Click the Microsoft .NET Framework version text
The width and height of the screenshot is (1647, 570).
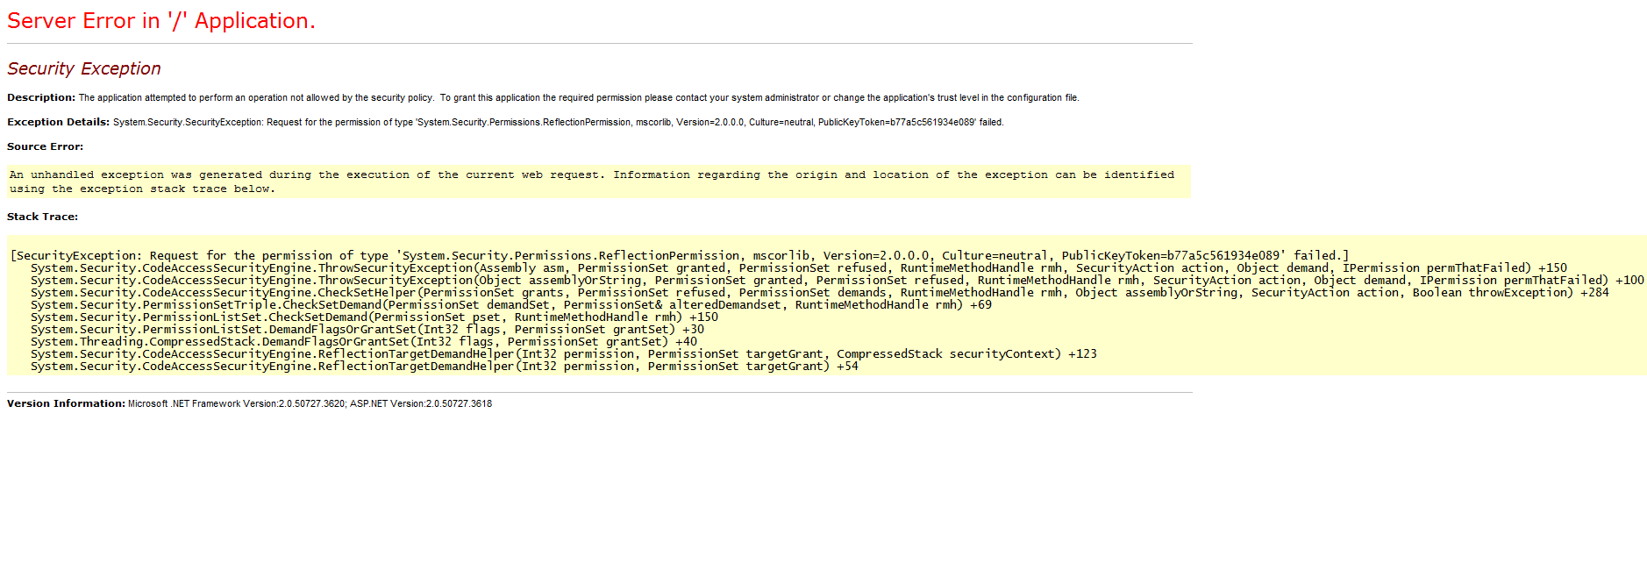click(x=310, y=404)
